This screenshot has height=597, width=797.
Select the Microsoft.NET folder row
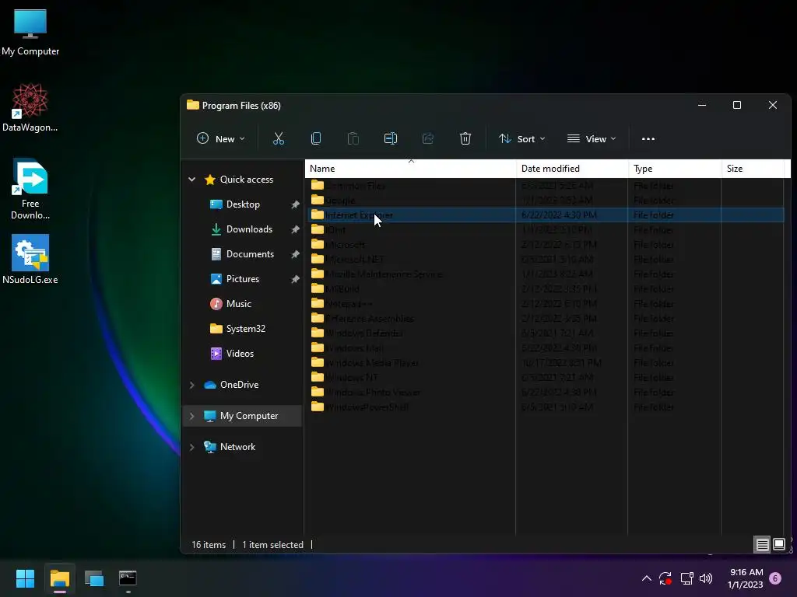(545, 260)
